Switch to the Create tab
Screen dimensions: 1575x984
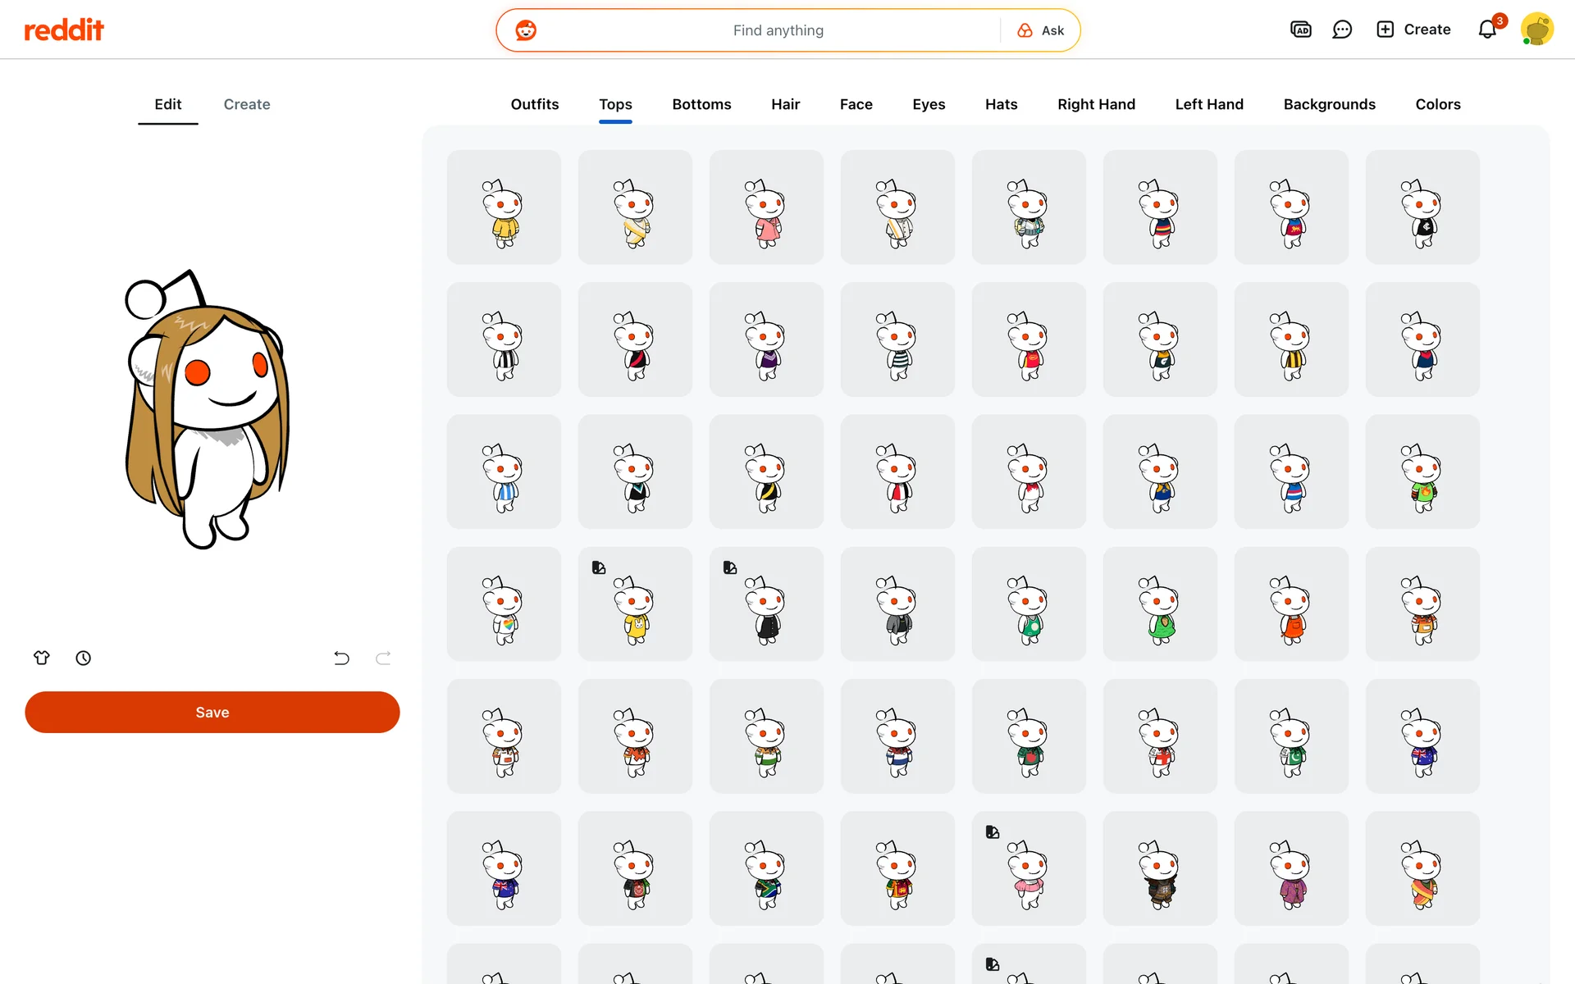pyautogui.click(x=247, y=104)
